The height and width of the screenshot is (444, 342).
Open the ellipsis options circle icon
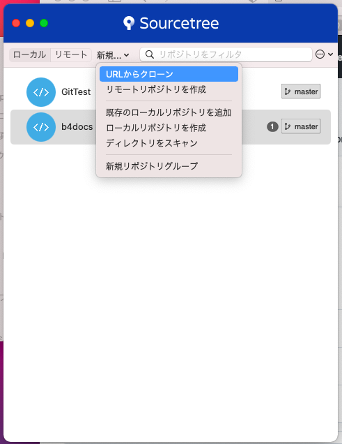[x=320, y=54]
